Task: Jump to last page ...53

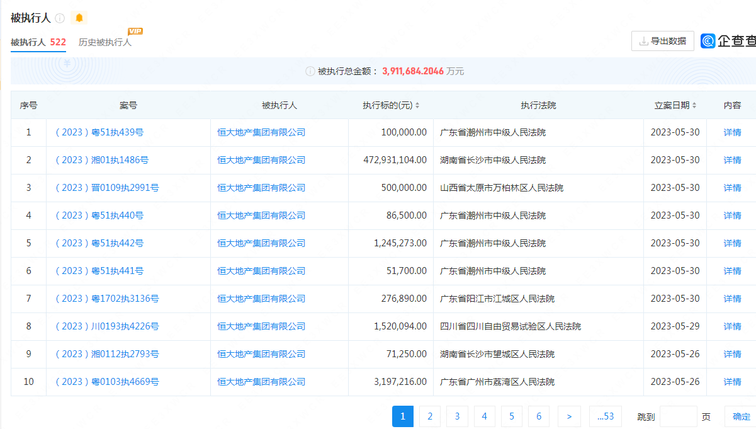Action: pyautogui.click(x=605, y=416)
